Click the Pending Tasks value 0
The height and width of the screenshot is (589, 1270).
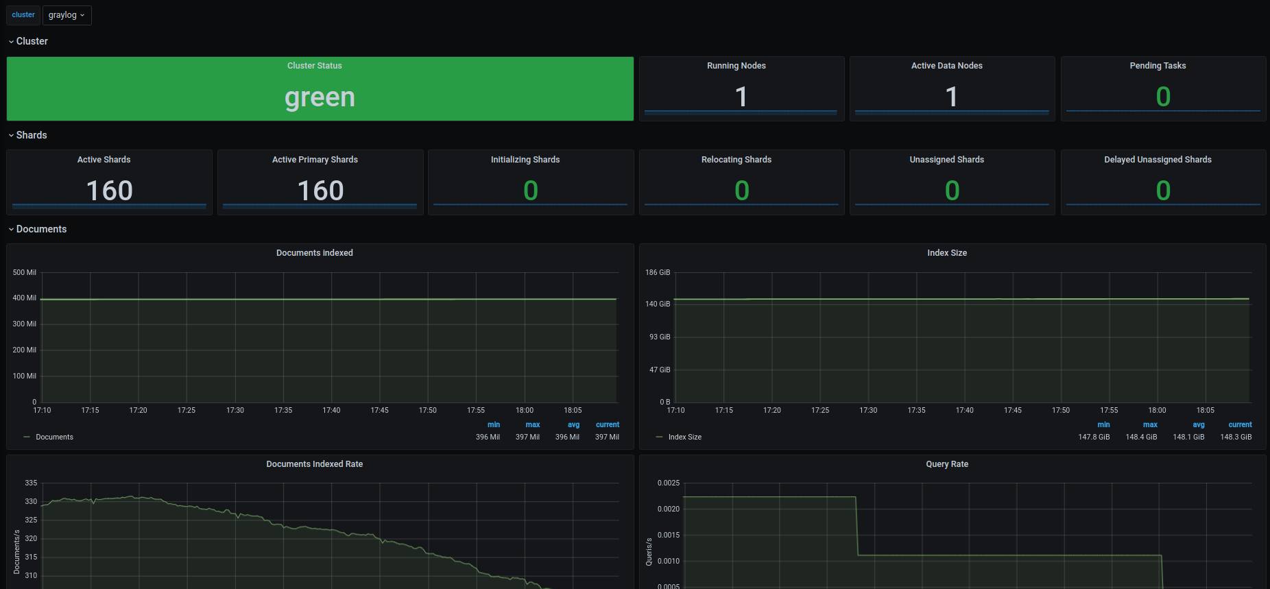click(1163, 97)
